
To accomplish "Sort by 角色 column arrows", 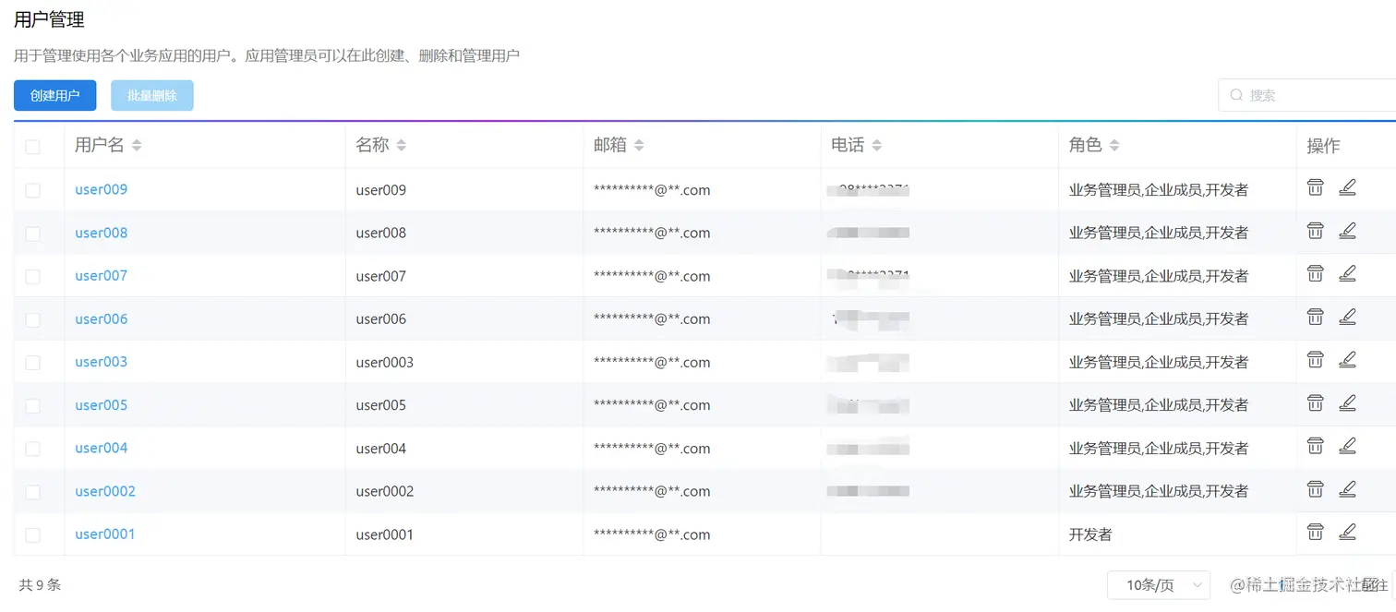I will [1114, 146].
